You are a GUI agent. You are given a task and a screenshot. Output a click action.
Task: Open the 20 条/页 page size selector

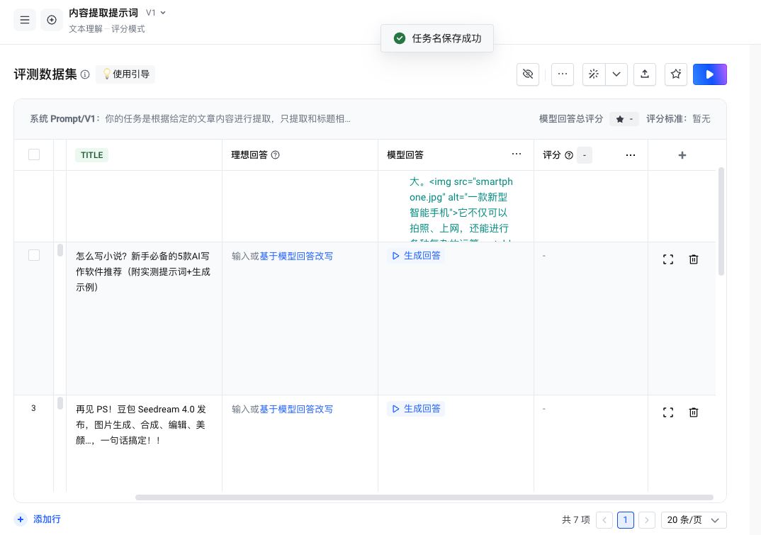(x=694, y=520)
